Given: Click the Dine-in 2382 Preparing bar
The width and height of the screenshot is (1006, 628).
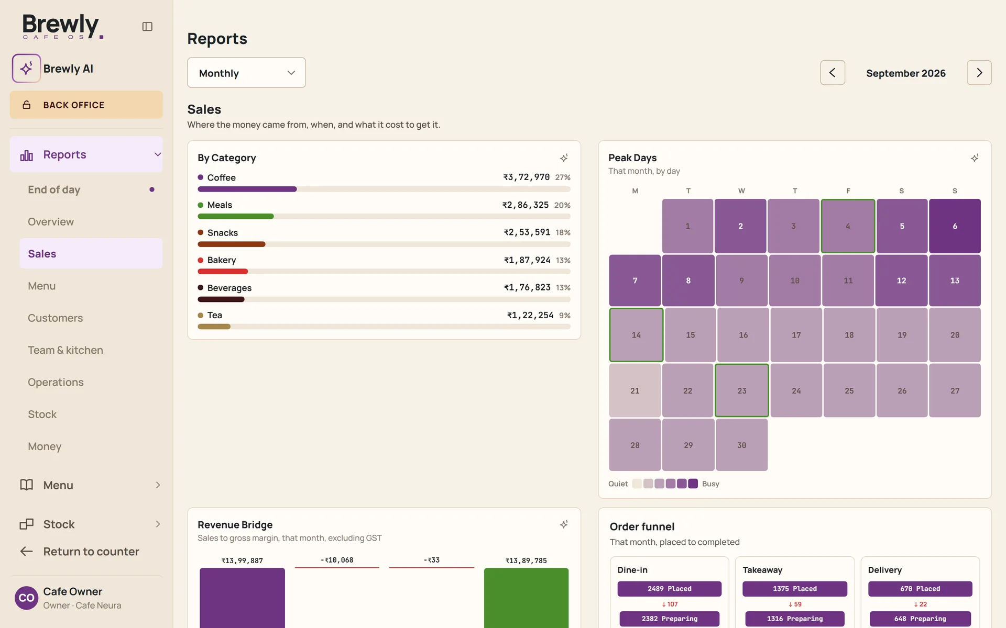Looking at the screenshot, I should [x=669, y=619].
